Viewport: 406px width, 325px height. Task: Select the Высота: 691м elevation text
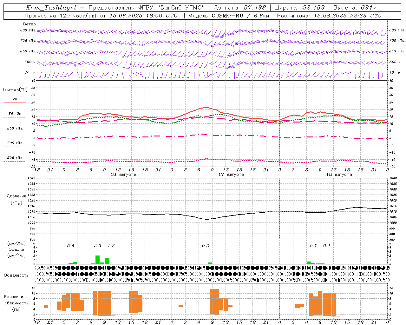click(x=355, y=8)
